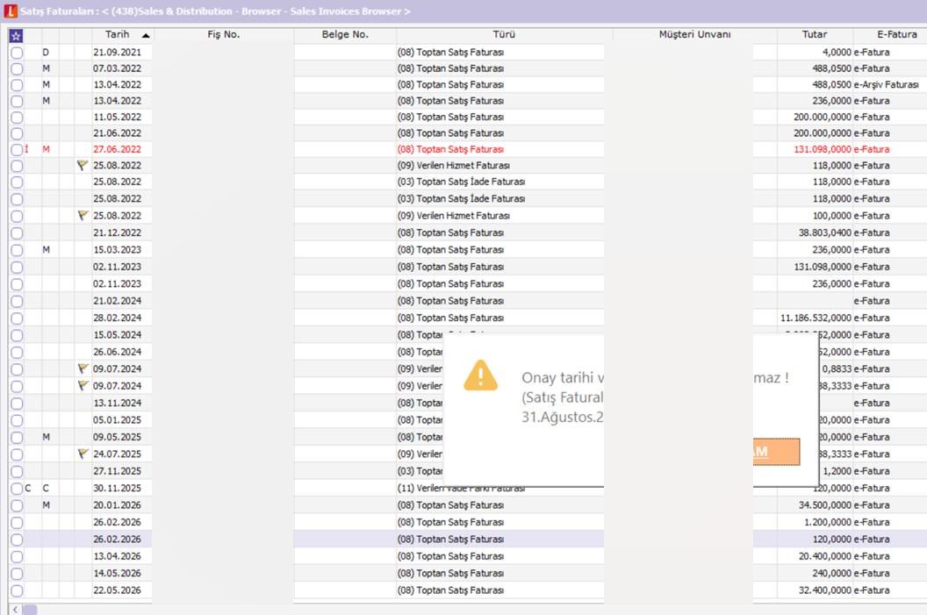Click the Müşteri Unvanı column header

coord(694,34)
